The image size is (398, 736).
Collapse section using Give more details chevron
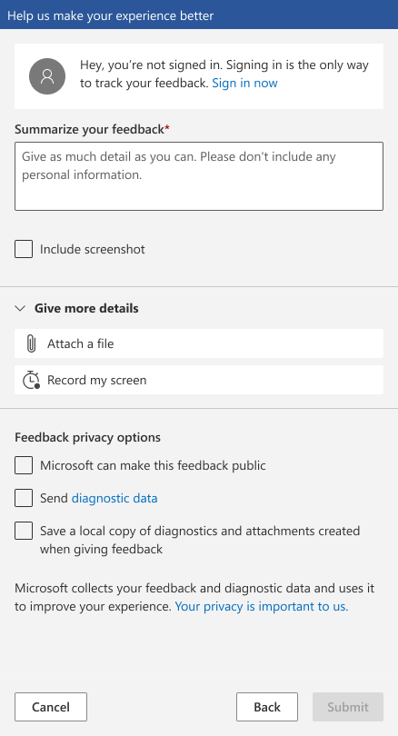tap(20, 308)
